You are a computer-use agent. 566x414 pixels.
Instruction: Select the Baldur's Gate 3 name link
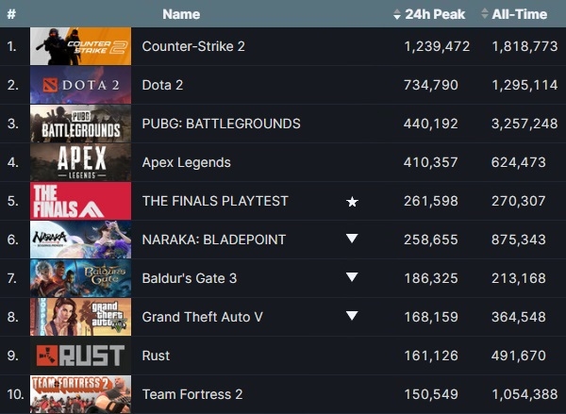[190, 278]
